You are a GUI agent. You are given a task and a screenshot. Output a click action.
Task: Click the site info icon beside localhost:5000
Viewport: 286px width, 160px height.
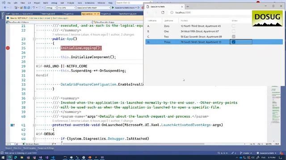click(x=172, y=12)
